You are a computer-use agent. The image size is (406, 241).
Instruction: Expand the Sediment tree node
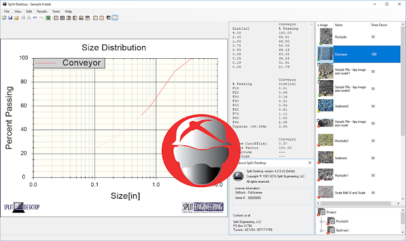coord(321,231)
